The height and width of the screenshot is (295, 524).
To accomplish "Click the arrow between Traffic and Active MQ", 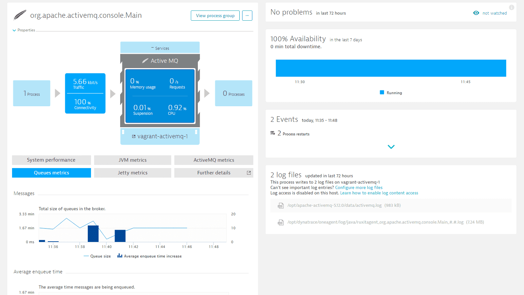I will pos(113,94).
